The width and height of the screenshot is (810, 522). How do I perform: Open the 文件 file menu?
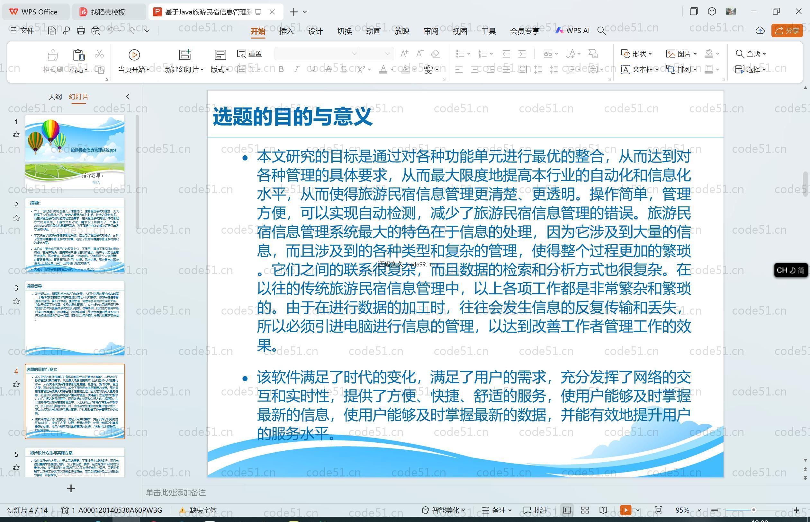22,31
